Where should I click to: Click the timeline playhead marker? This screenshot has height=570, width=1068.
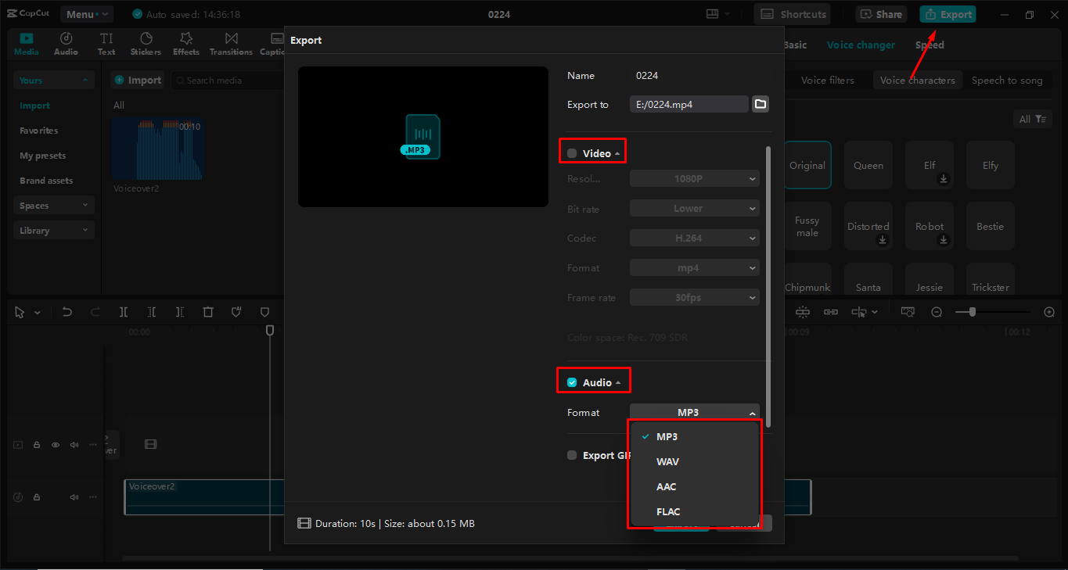[270, 331]
